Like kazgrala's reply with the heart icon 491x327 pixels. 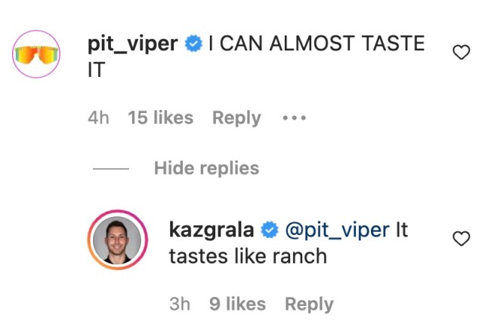coord(461,239)
